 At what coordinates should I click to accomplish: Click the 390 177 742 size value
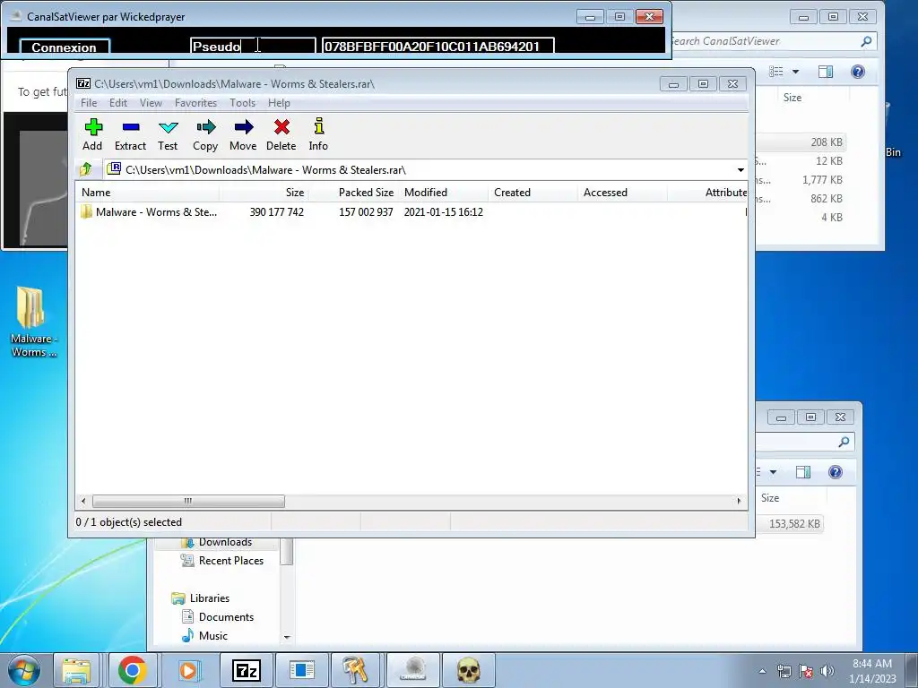[x=276, y=211]
